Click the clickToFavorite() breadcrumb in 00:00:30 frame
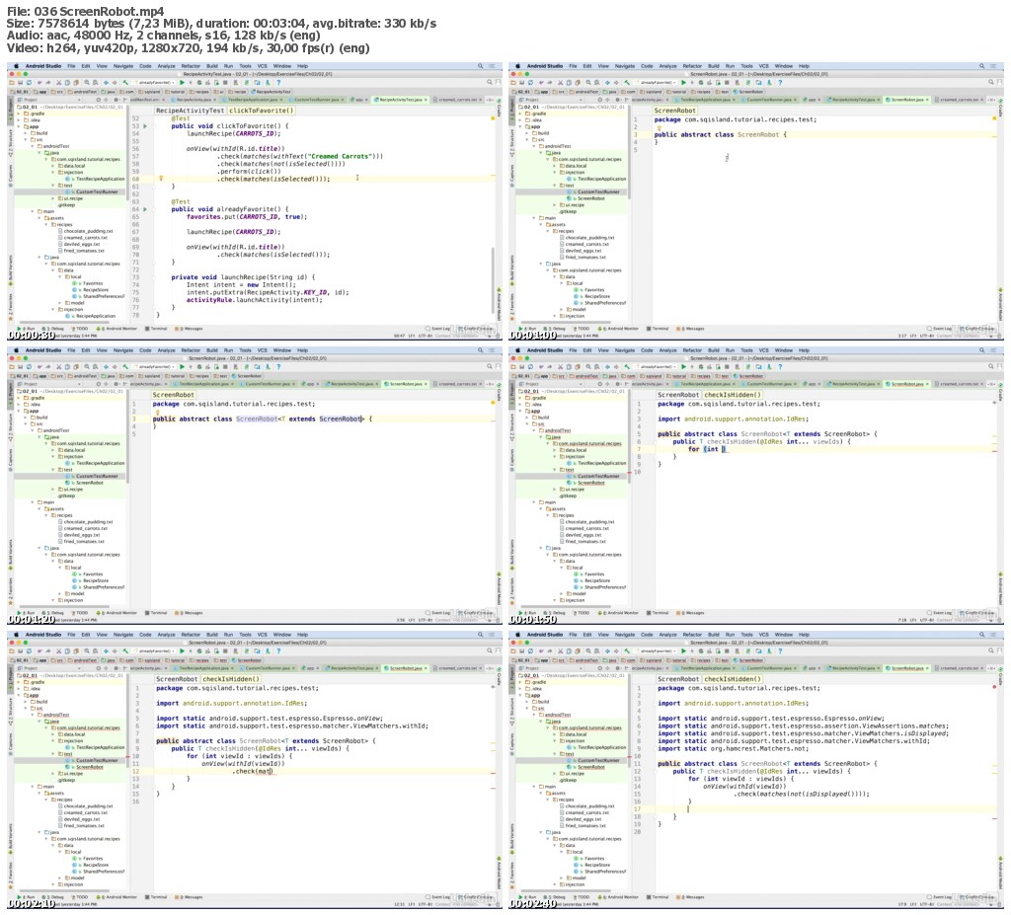 click(261, 111)
